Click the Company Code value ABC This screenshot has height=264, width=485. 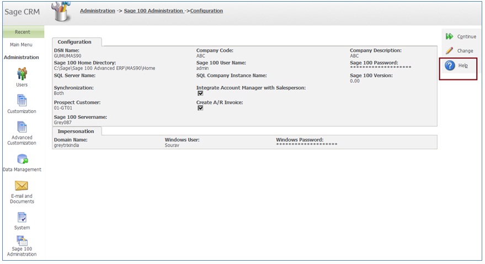click(x=200, y=56)
